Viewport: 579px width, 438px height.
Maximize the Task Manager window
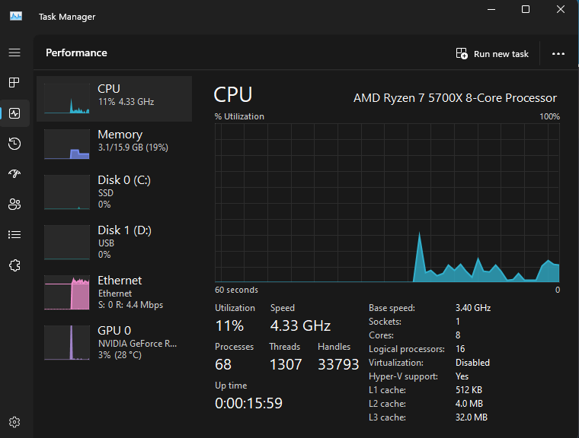(526, 9)
